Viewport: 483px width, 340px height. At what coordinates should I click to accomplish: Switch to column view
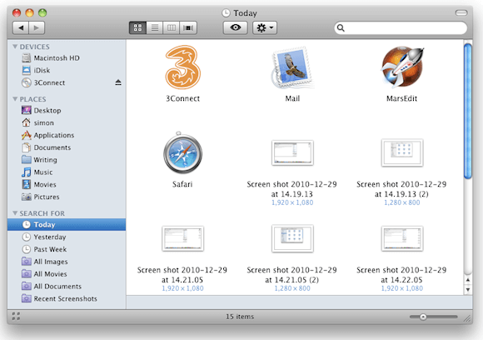click(172, 27)
